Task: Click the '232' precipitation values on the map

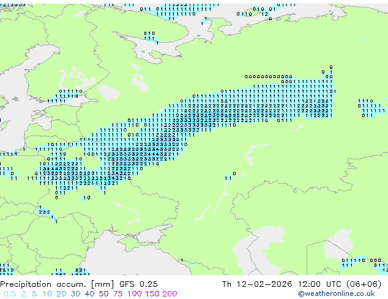Action: pyautogui.click(x=45, y=212)
